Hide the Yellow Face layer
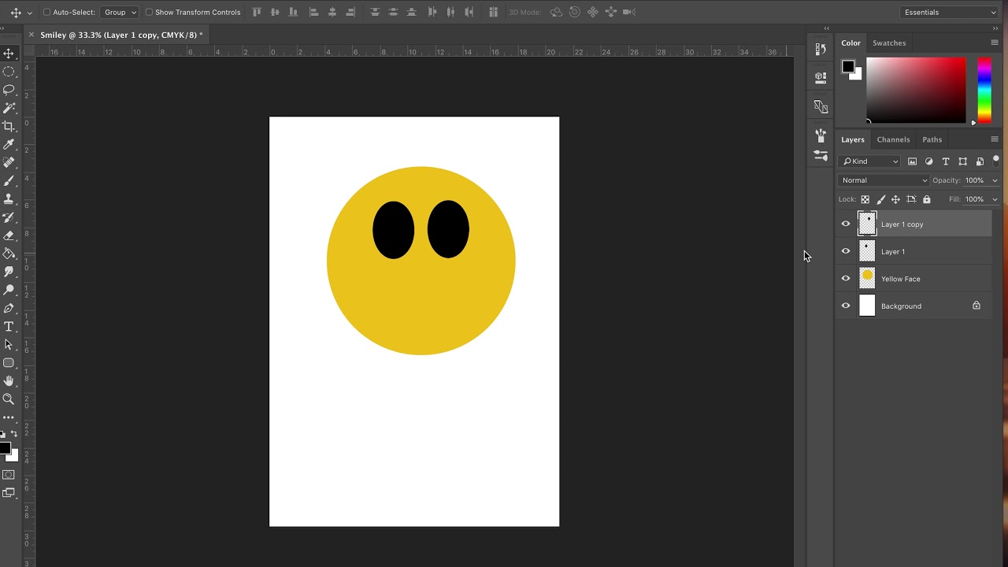The image size is (1008, 567). coord(846,279)
